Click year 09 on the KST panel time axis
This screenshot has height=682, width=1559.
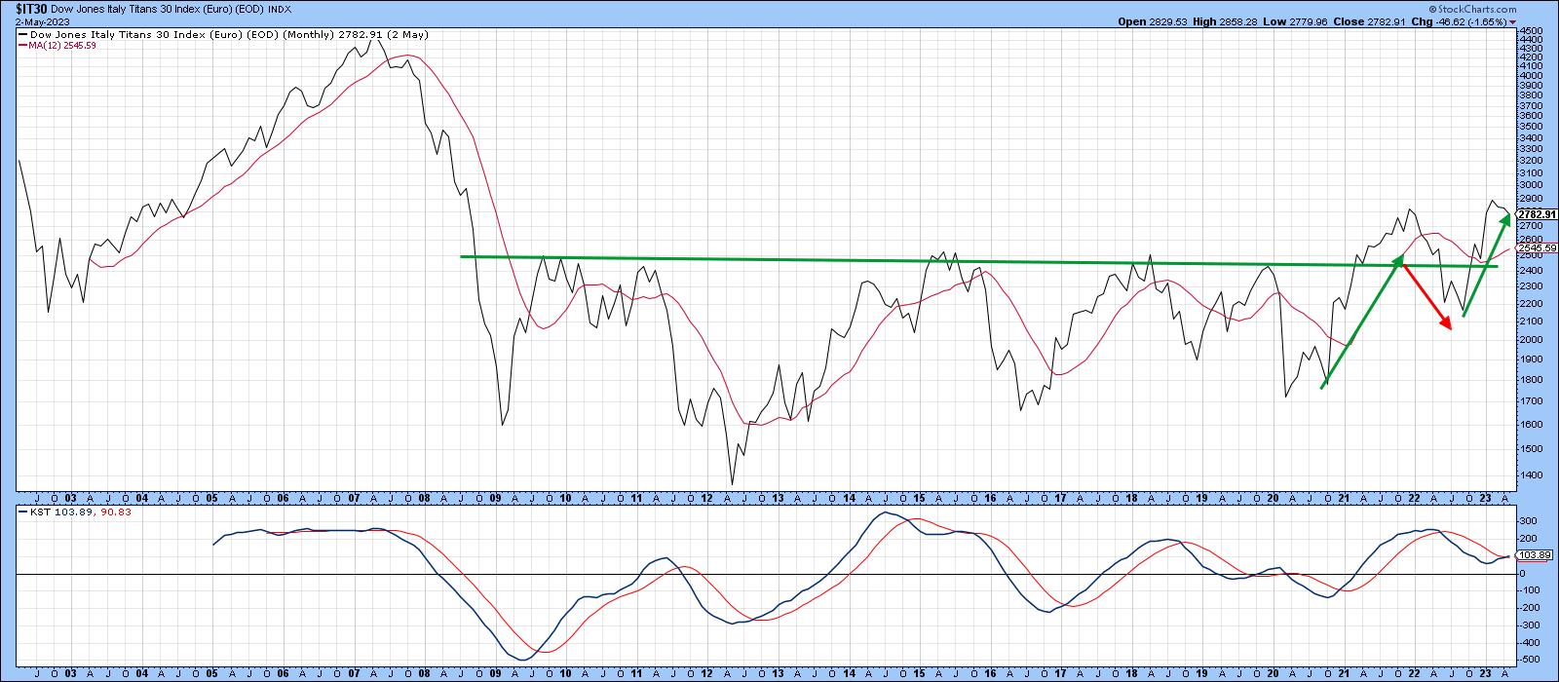coord(495,673)
